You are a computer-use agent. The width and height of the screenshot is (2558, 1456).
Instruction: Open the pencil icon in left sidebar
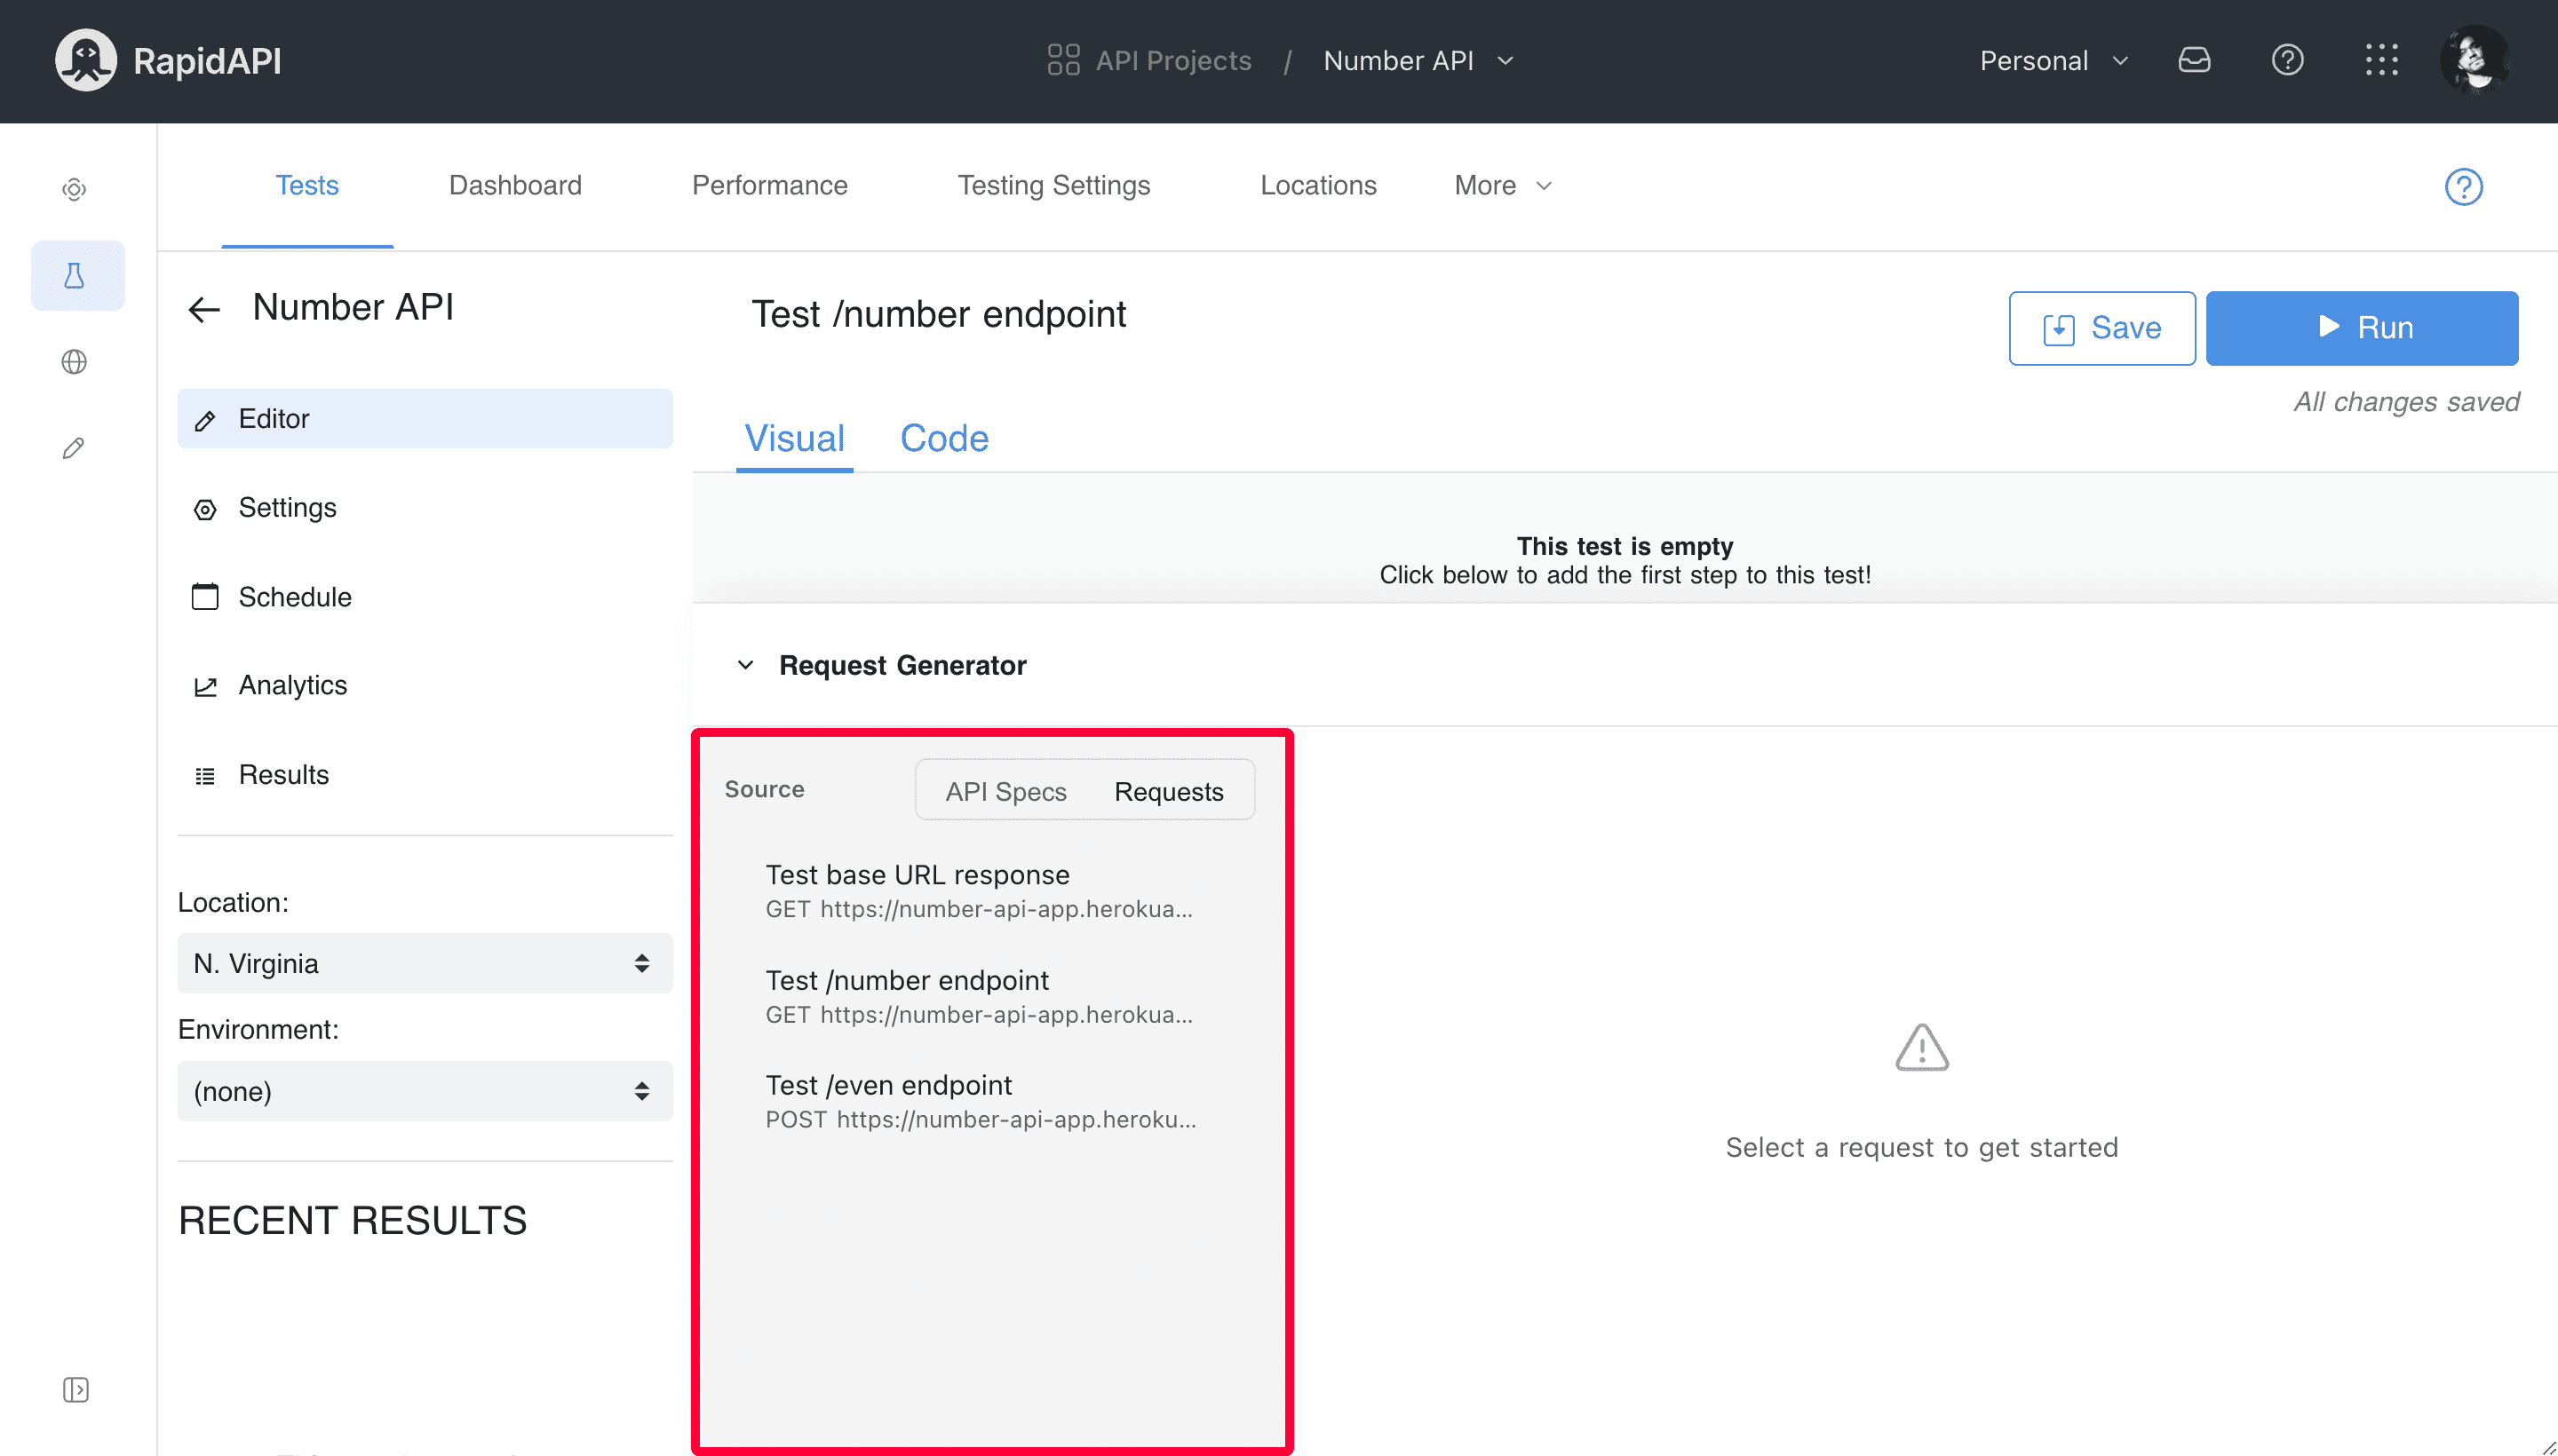click(74, 448)
